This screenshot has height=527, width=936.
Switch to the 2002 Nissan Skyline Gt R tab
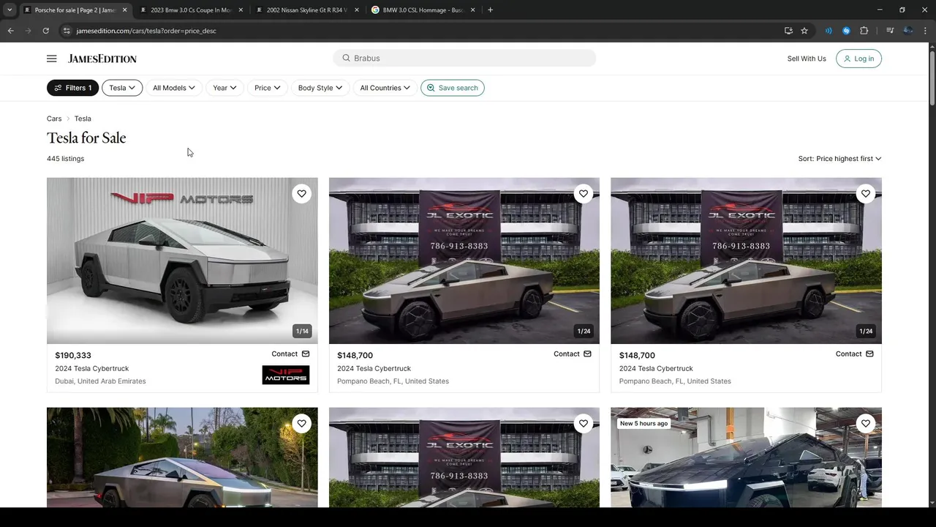306,10
